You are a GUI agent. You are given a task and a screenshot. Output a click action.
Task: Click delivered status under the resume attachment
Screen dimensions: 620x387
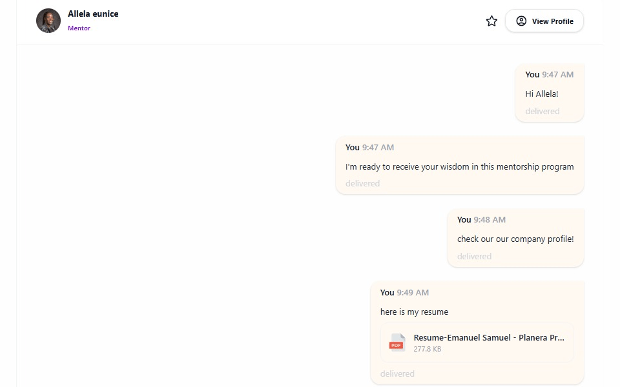(397, 374)
